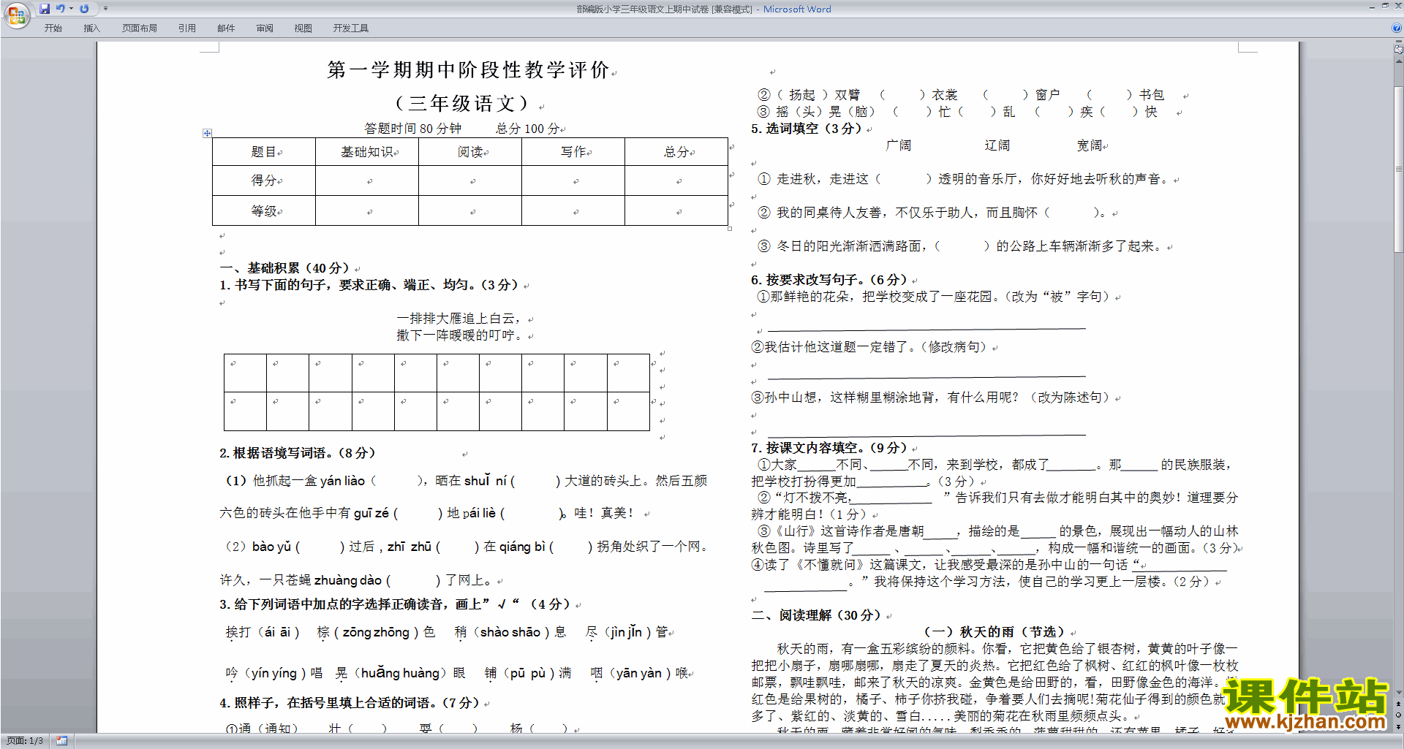Image resolution: width=1404 pixels, height=749 pixels.
Task: Click heading 4. 照样子，在括号里填上合适的词语
Action: pyautogui.click(x=350, y=703)
